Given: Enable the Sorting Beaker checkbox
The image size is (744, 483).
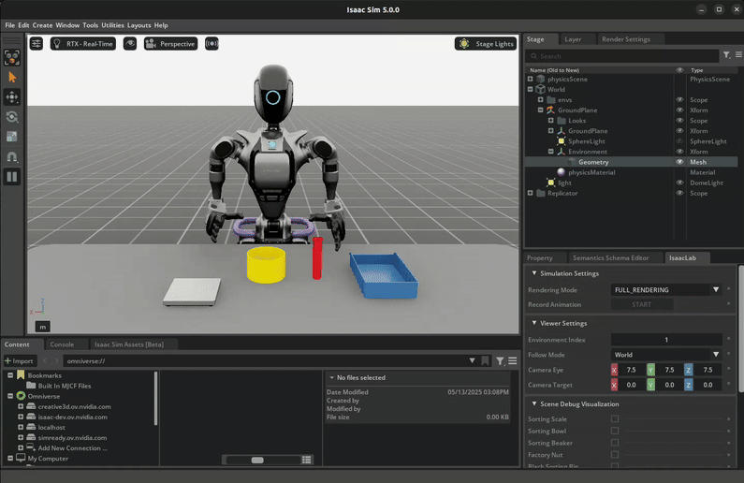Looking at the screenshot, I should [615, 443].
